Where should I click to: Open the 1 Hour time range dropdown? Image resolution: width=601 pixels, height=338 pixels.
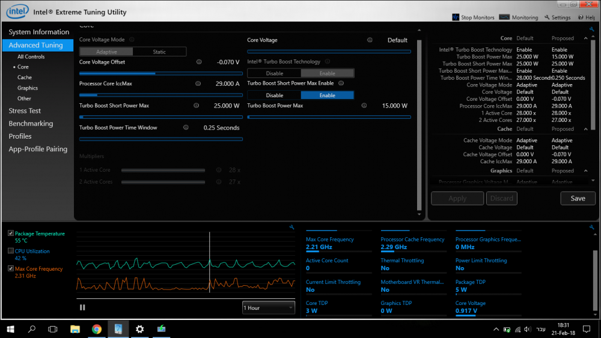[268, 308]
